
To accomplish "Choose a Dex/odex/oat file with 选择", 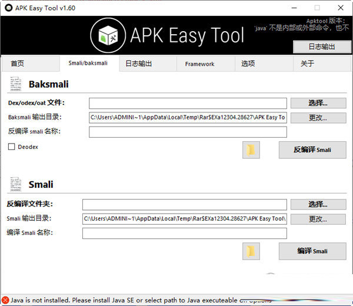I will click(x=318, y=103).
